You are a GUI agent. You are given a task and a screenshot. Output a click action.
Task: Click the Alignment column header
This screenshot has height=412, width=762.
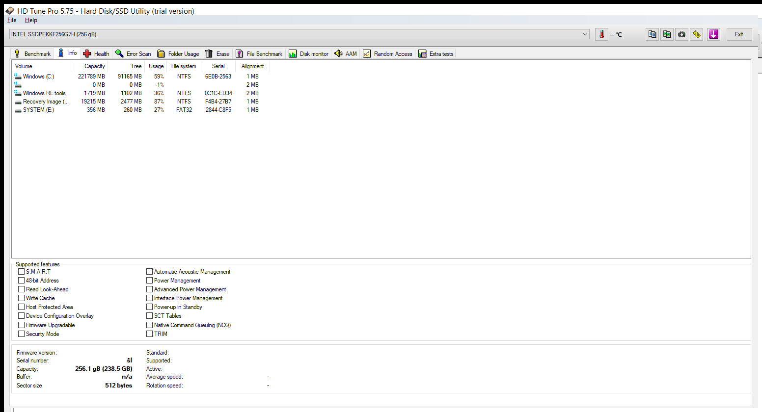pyautogui.click(x=252, y=66)
